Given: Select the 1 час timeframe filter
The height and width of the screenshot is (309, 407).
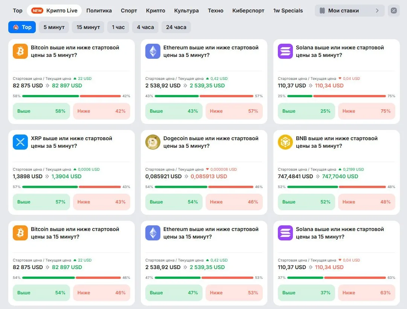Looking at the screenshot, I should tap(118, 27).
